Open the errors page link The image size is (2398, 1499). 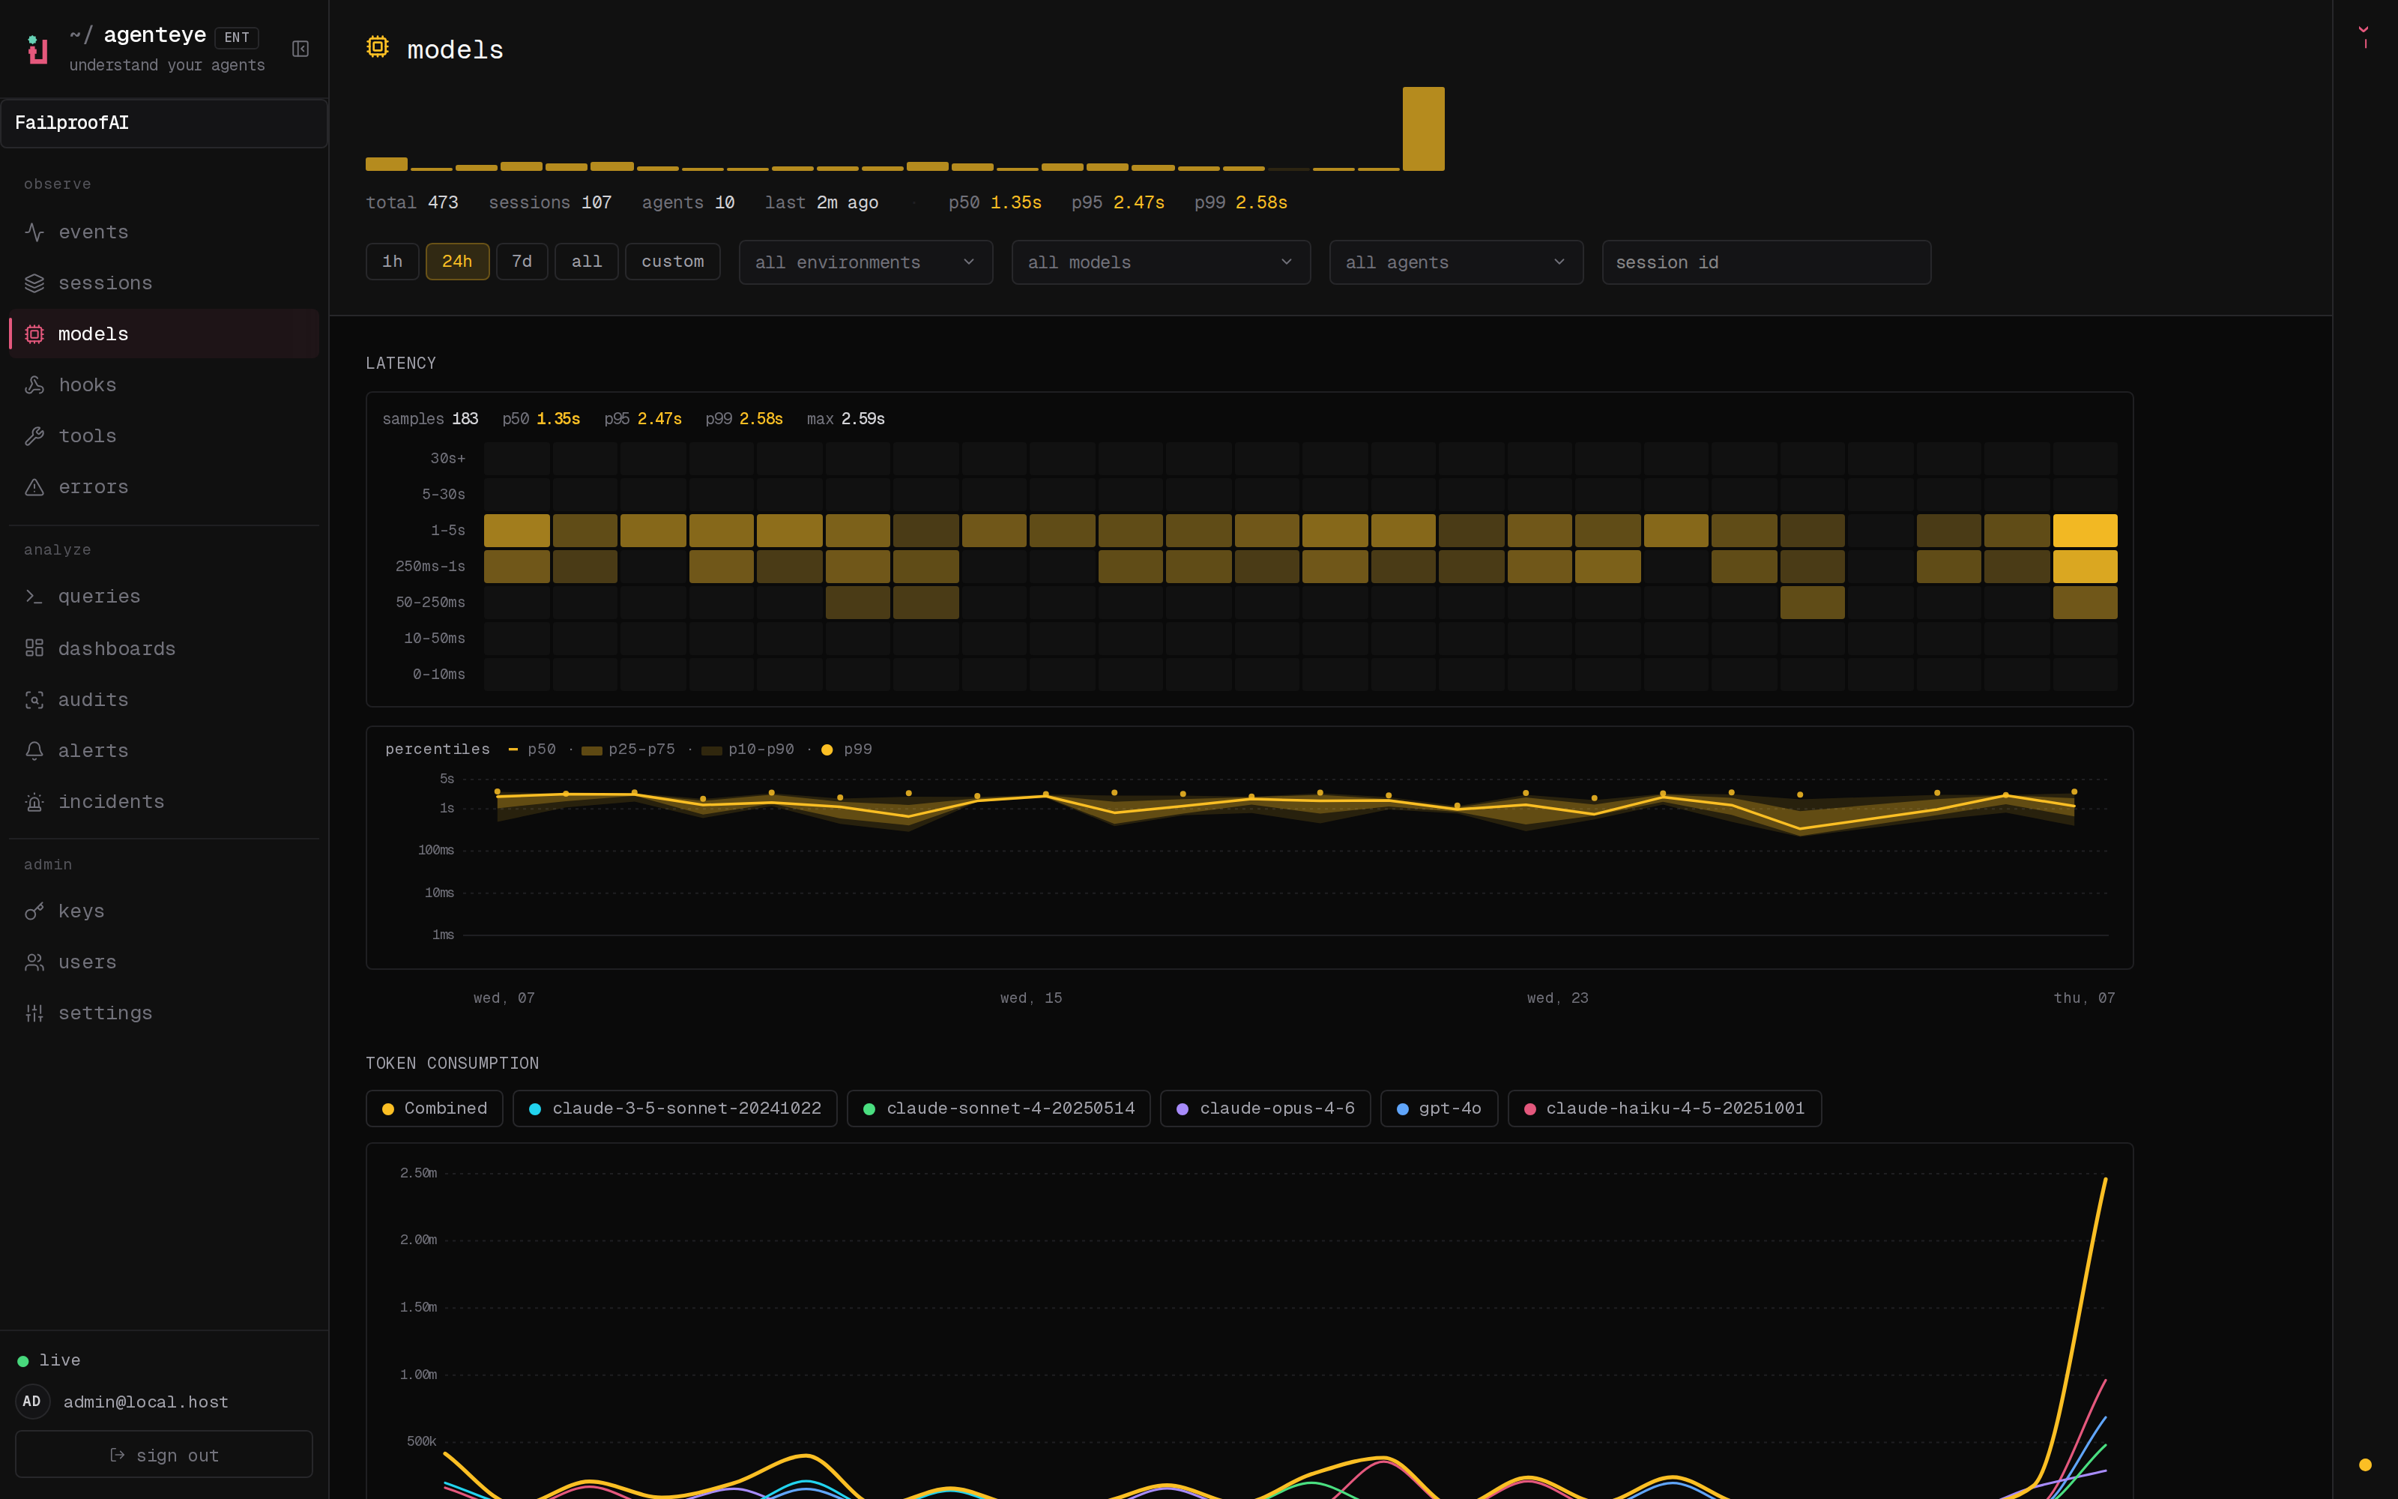coord(163,486)
